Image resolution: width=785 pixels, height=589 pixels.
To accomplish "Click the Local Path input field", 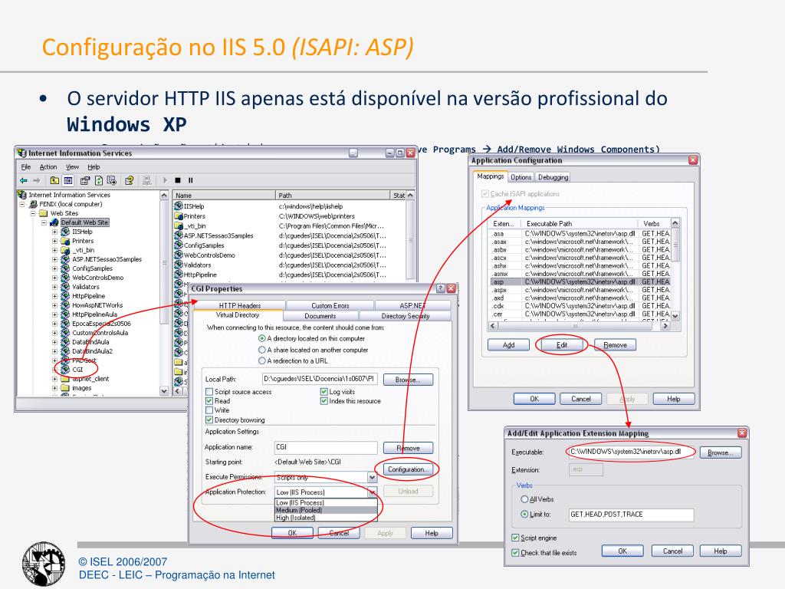I will (320, 379).
